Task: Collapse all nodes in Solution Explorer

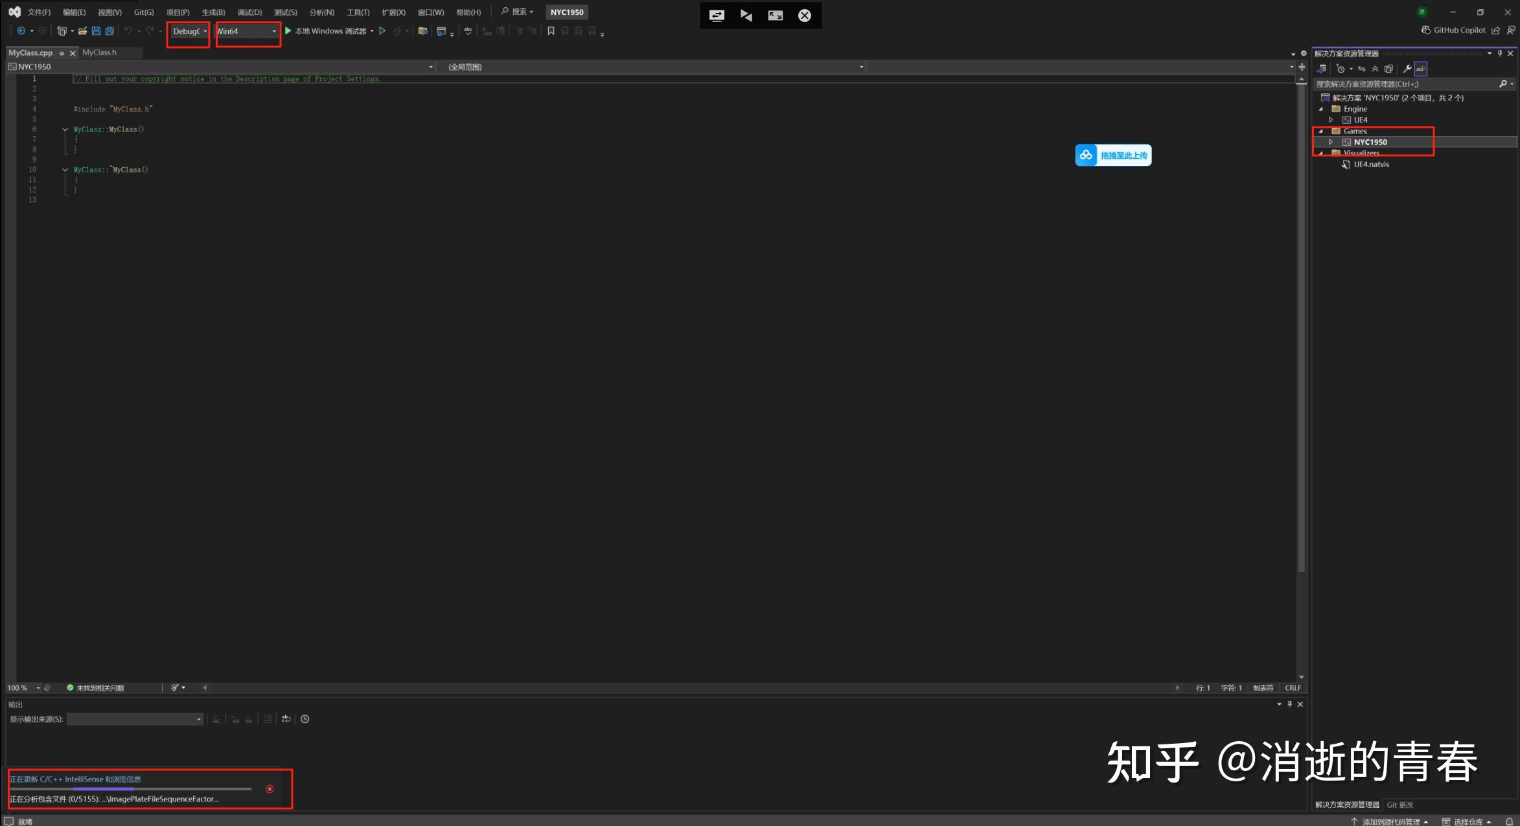Action: (1376, 69)
